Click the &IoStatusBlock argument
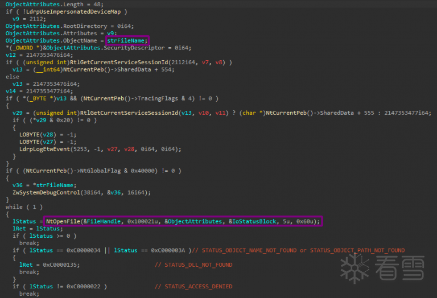Screen dimensions: 437x298 pos(252,222)
